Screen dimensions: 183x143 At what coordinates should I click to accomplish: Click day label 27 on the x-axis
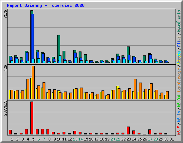click(150, 139)
